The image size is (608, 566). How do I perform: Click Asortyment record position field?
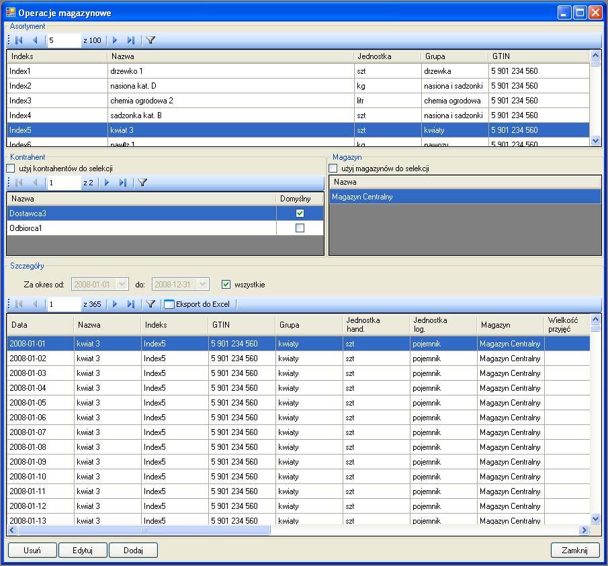pyautogui.click(x=64, y=40)
